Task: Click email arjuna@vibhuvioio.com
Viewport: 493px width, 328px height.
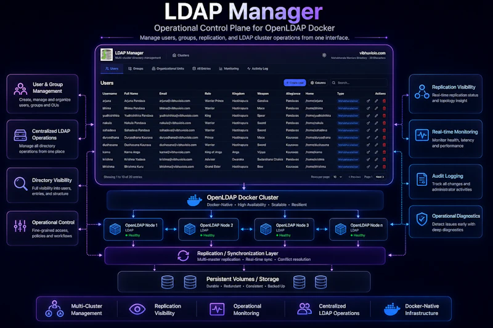Action: tap(174, 101)
